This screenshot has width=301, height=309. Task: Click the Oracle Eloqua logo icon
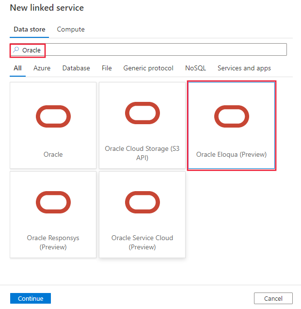point(232,116)
